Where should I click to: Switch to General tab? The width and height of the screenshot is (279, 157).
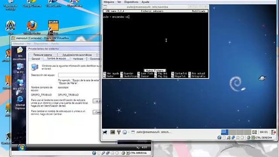click(36, 59)
